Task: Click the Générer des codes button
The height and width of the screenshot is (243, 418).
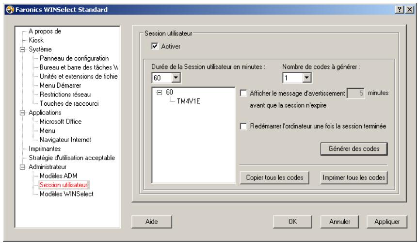Action: [x=354, y=149]
